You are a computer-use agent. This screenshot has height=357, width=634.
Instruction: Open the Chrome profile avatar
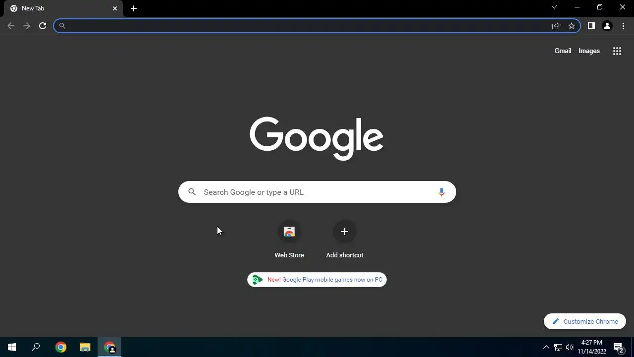607,26
